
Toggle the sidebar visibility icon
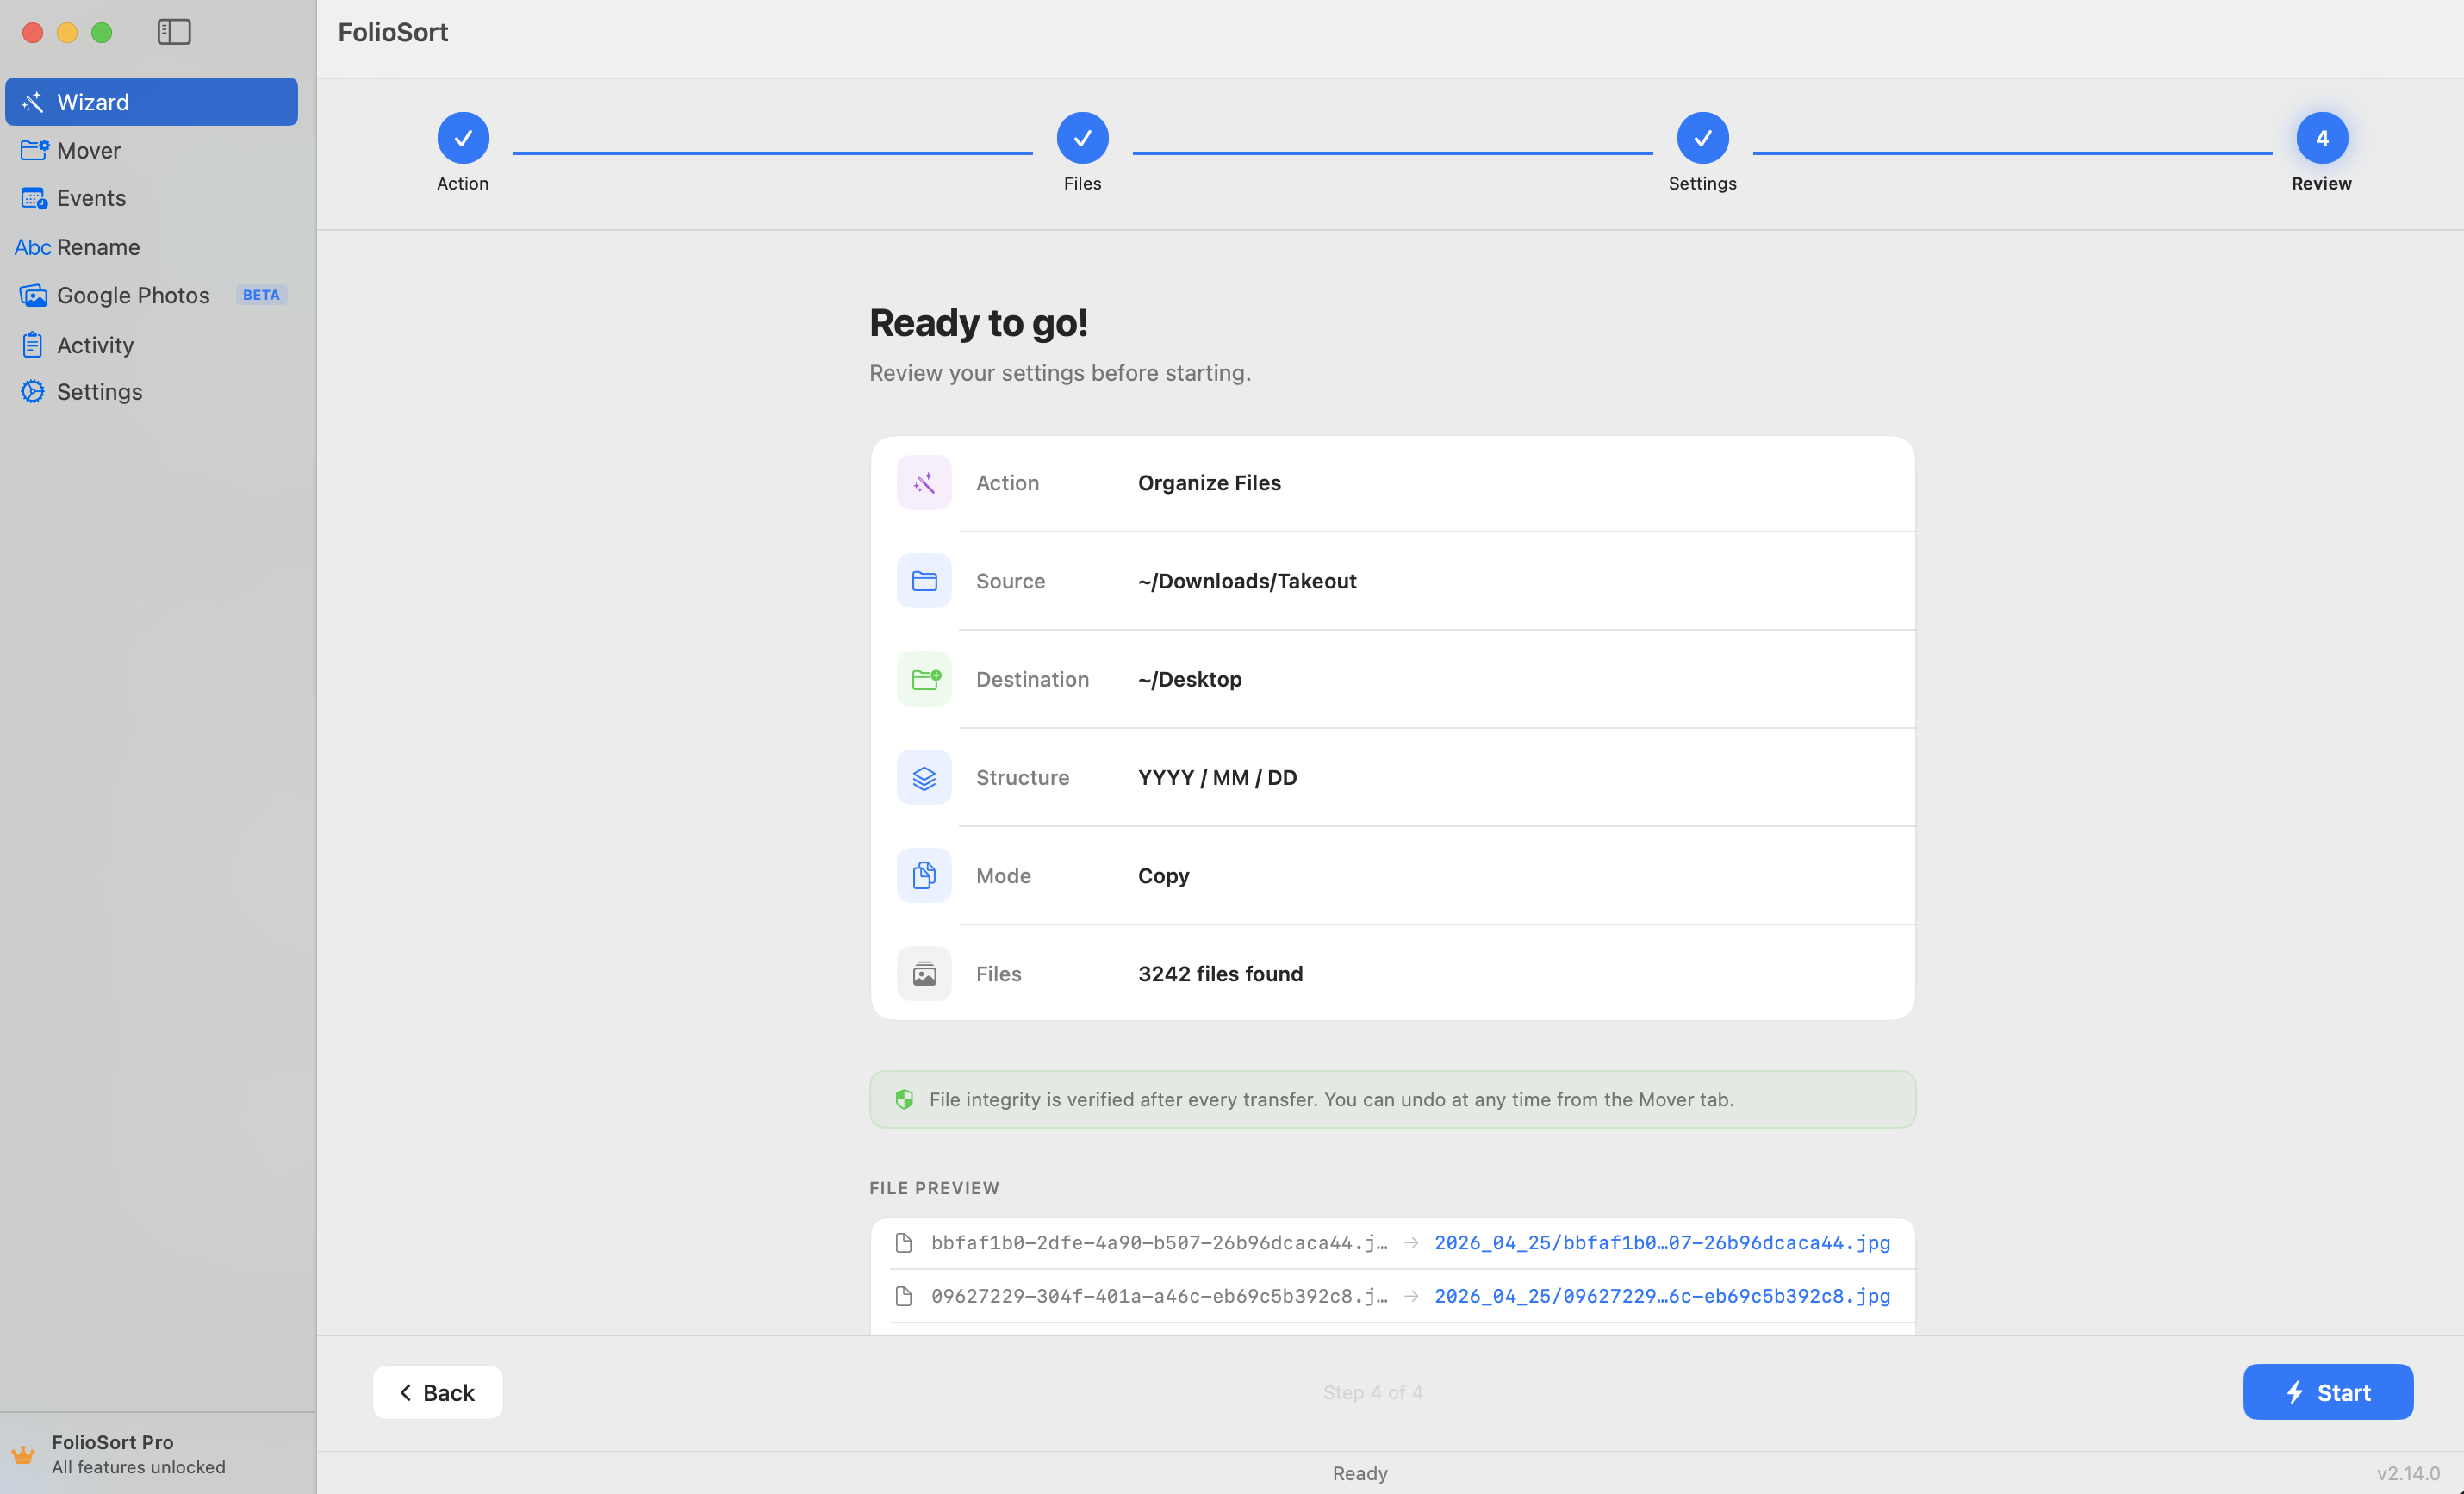[174, 32]
